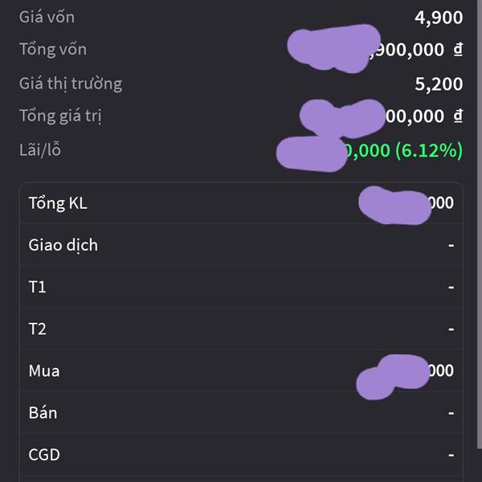Screen dimensions: 482x482
Task: Open the Mua row
Action: pos(241,370)
